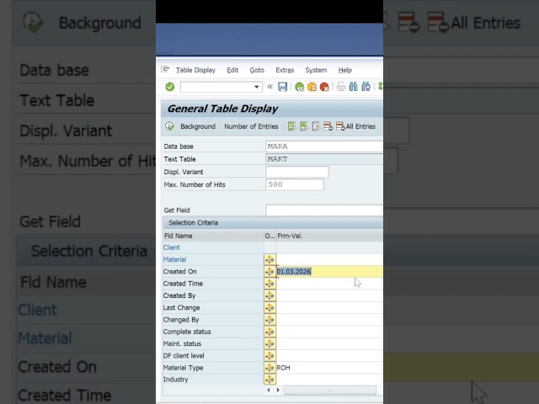Screen dimensions: 539x404
Task: Open the command field dropdown arrow
Action: tap(256, 87)
